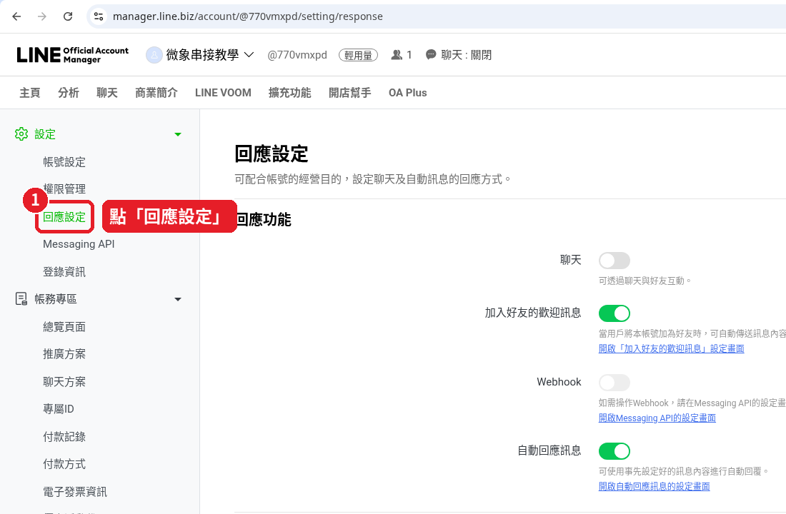Disable the 加入好友的歡迎訊息 toggle
The height and width of the screenshot is (514, 786).
pos(614,313)
